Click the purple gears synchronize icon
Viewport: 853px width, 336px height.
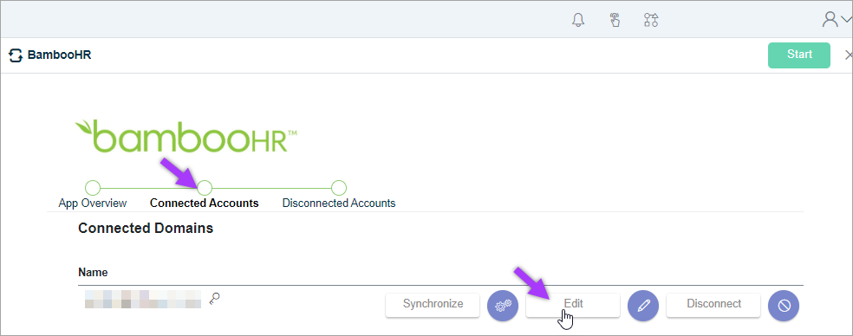(502, 306)
